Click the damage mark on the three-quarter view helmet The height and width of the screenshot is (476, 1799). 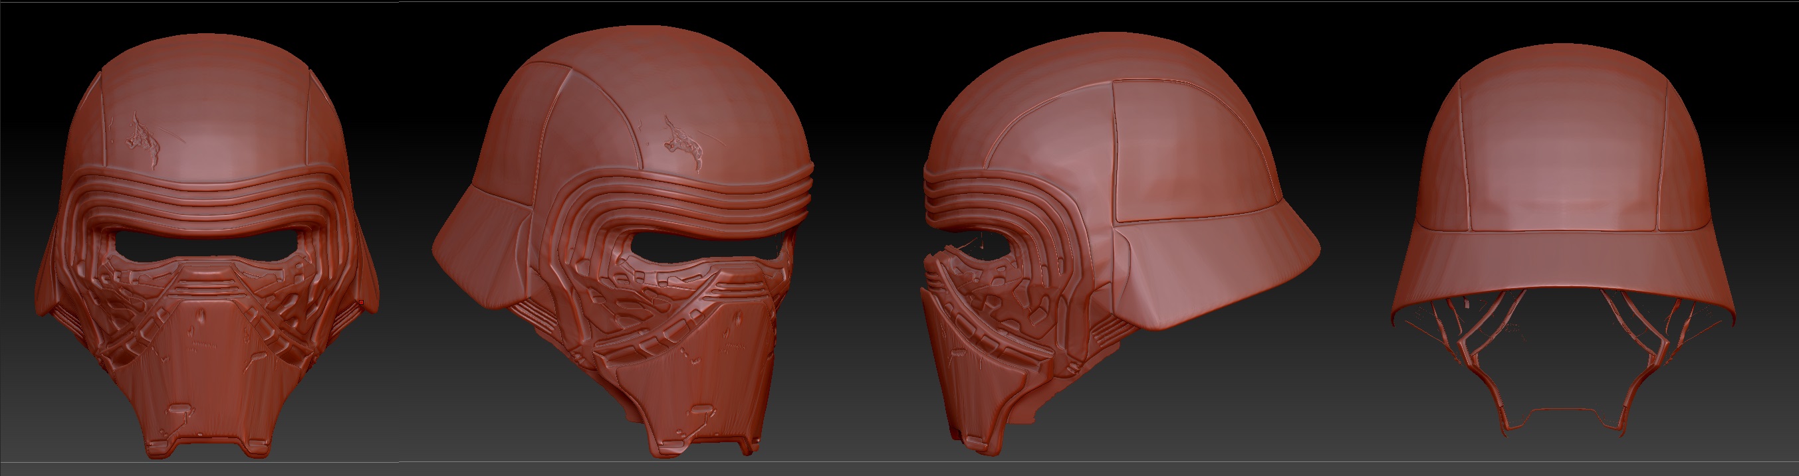[683, 144]
